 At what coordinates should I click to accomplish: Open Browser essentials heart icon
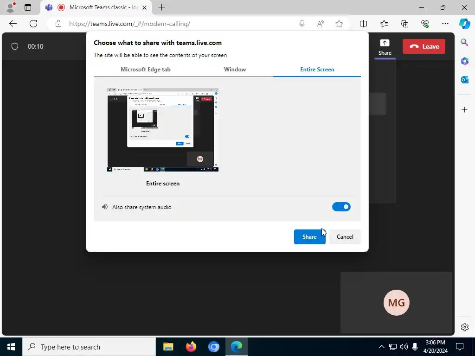coord(425,24)
